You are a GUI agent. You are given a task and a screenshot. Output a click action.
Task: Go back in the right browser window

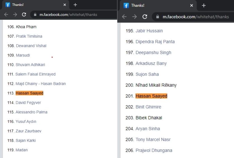coord(124,16)
